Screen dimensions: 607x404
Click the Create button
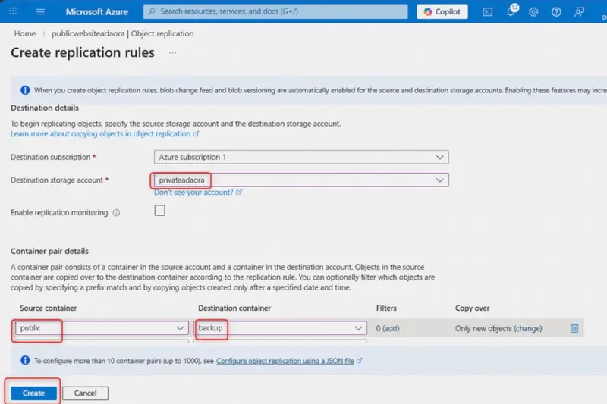tap(33, 393)
